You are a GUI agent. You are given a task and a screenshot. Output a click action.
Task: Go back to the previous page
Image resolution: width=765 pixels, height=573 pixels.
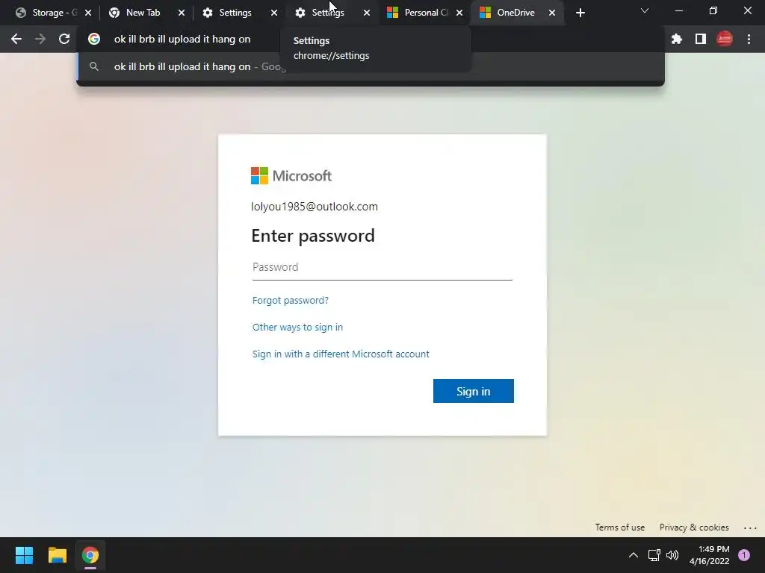tap(16, 39)
